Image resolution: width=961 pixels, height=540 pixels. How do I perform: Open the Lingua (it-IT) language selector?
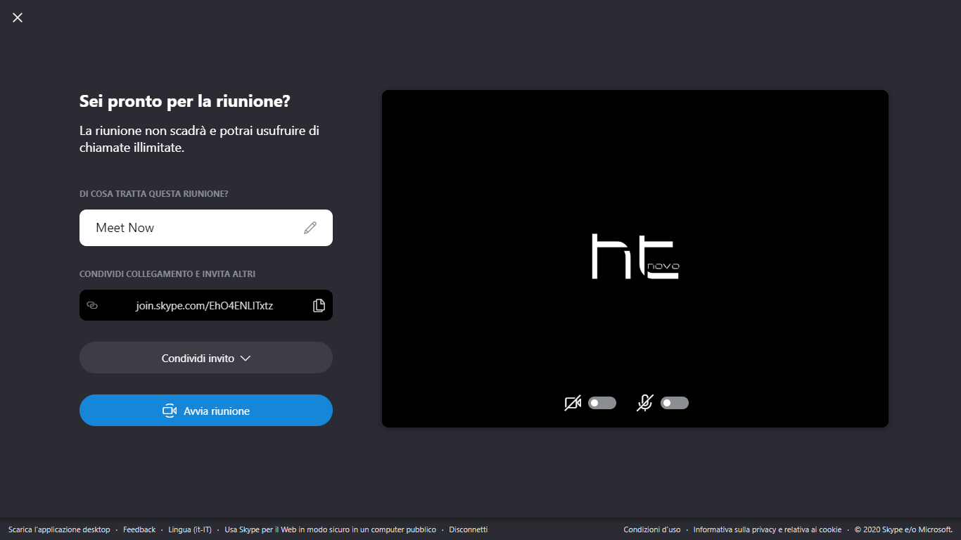190,529
